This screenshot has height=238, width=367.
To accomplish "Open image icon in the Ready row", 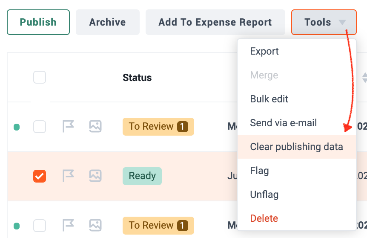I will (95, 176).
